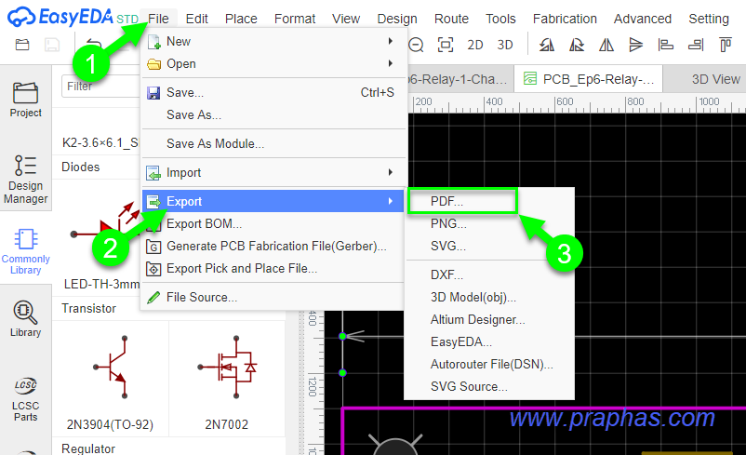Open folder icon in top toolbar

click(x=22, y=45)
